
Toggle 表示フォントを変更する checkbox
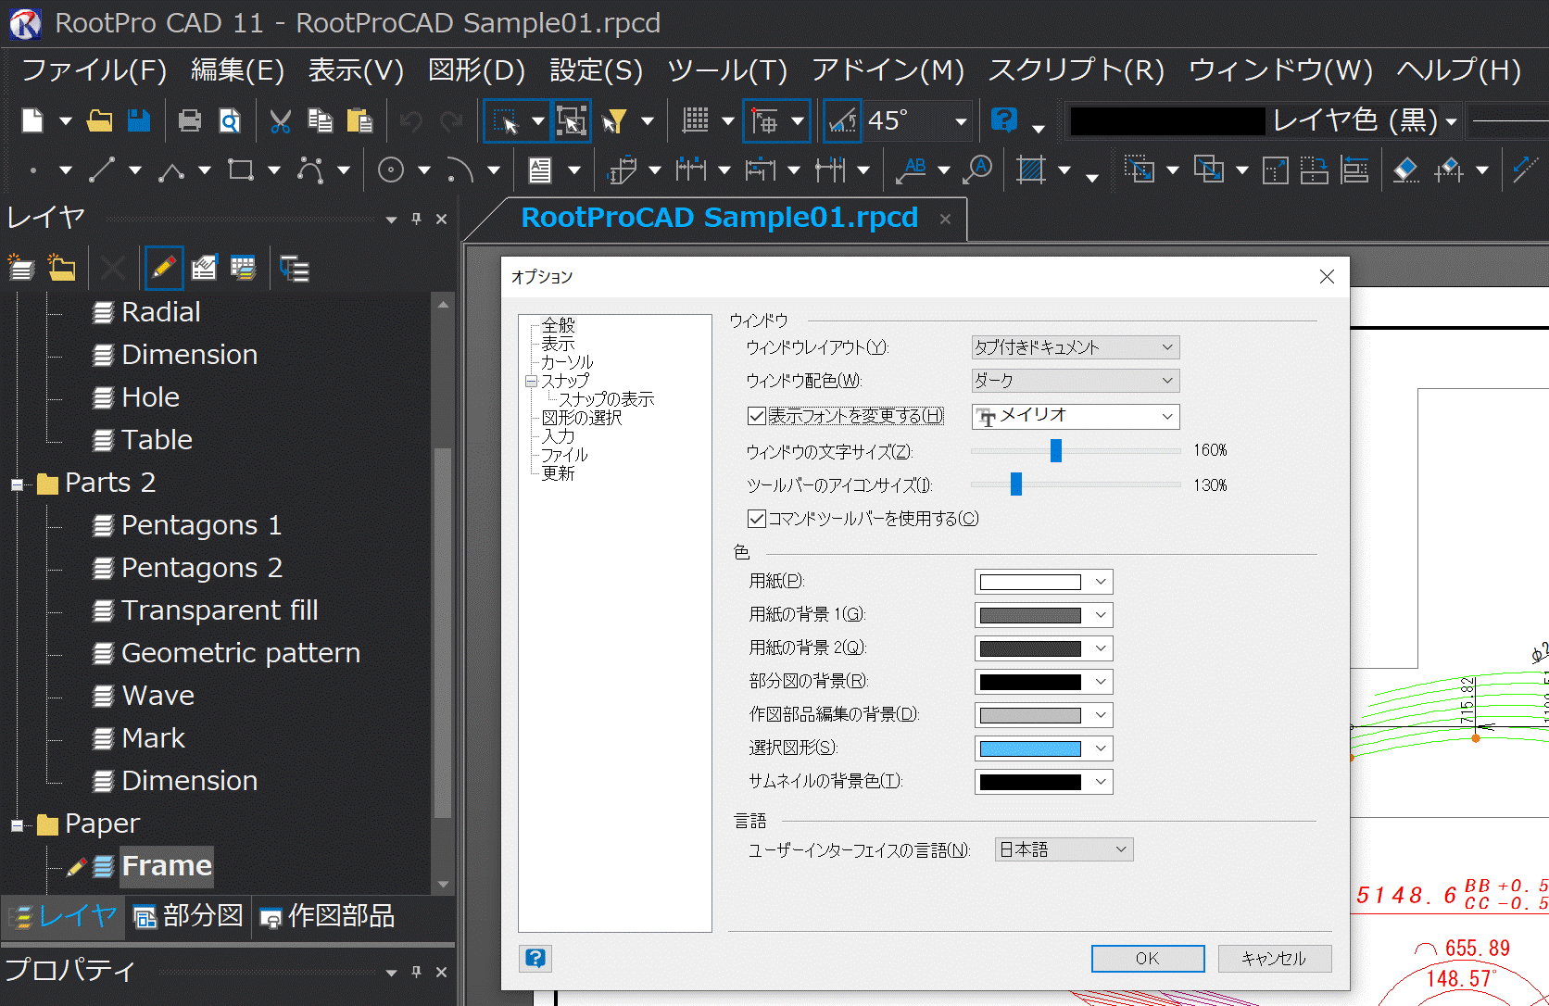(756, 416)
